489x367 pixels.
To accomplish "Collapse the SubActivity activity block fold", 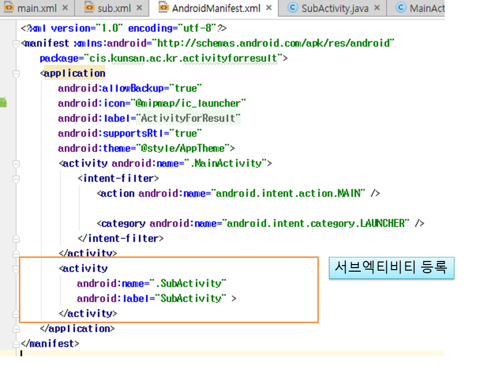I will [x=16, y=268].
